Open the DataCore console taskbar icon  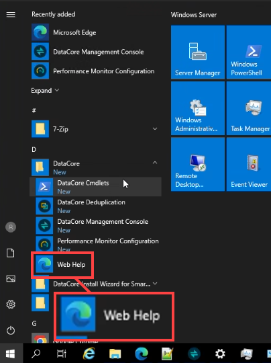pyautogui.click(x=194, y=354)
